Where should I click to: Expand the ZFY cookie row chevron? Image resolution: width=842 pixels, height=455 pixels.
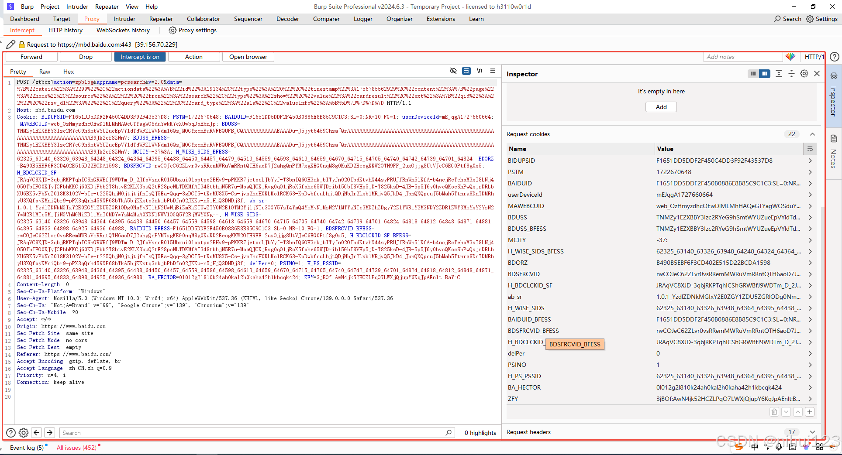[x=810, y=399]
